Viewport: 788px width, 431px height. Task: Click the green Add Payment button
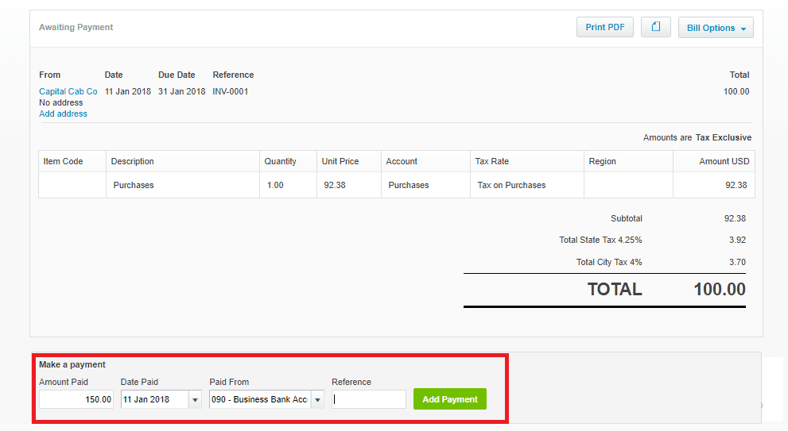coord(450,399)
